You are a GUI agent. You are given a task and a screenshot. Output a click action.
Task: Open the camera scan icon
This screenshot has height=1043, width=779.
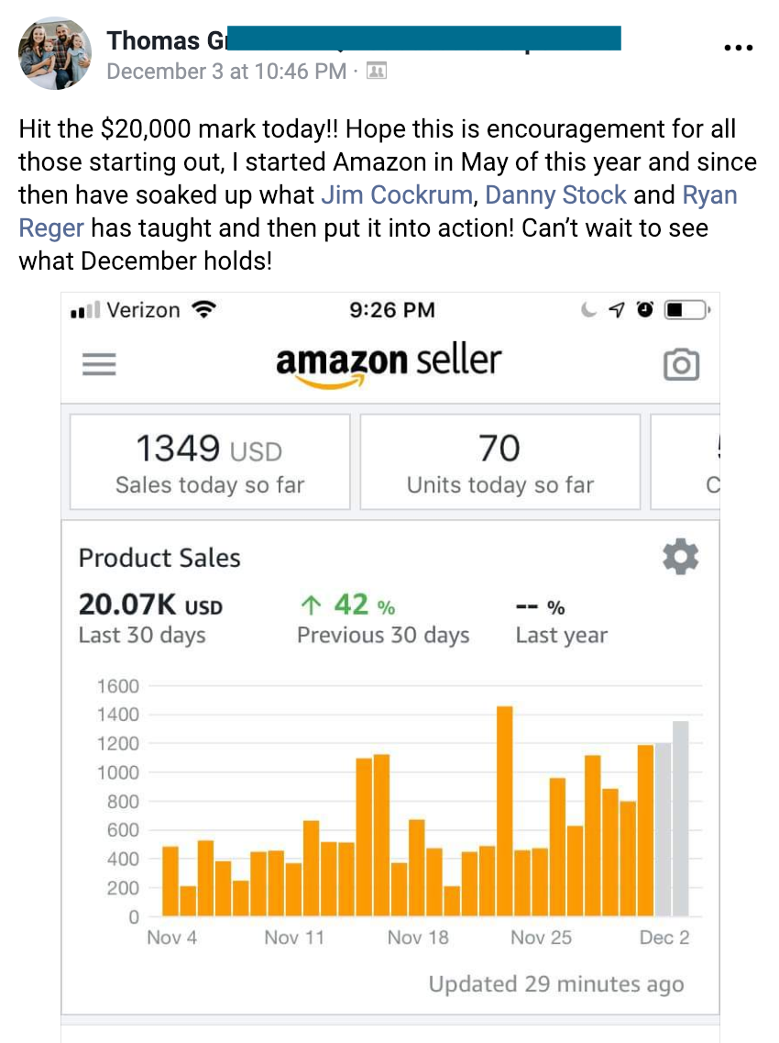coord(680,364)
